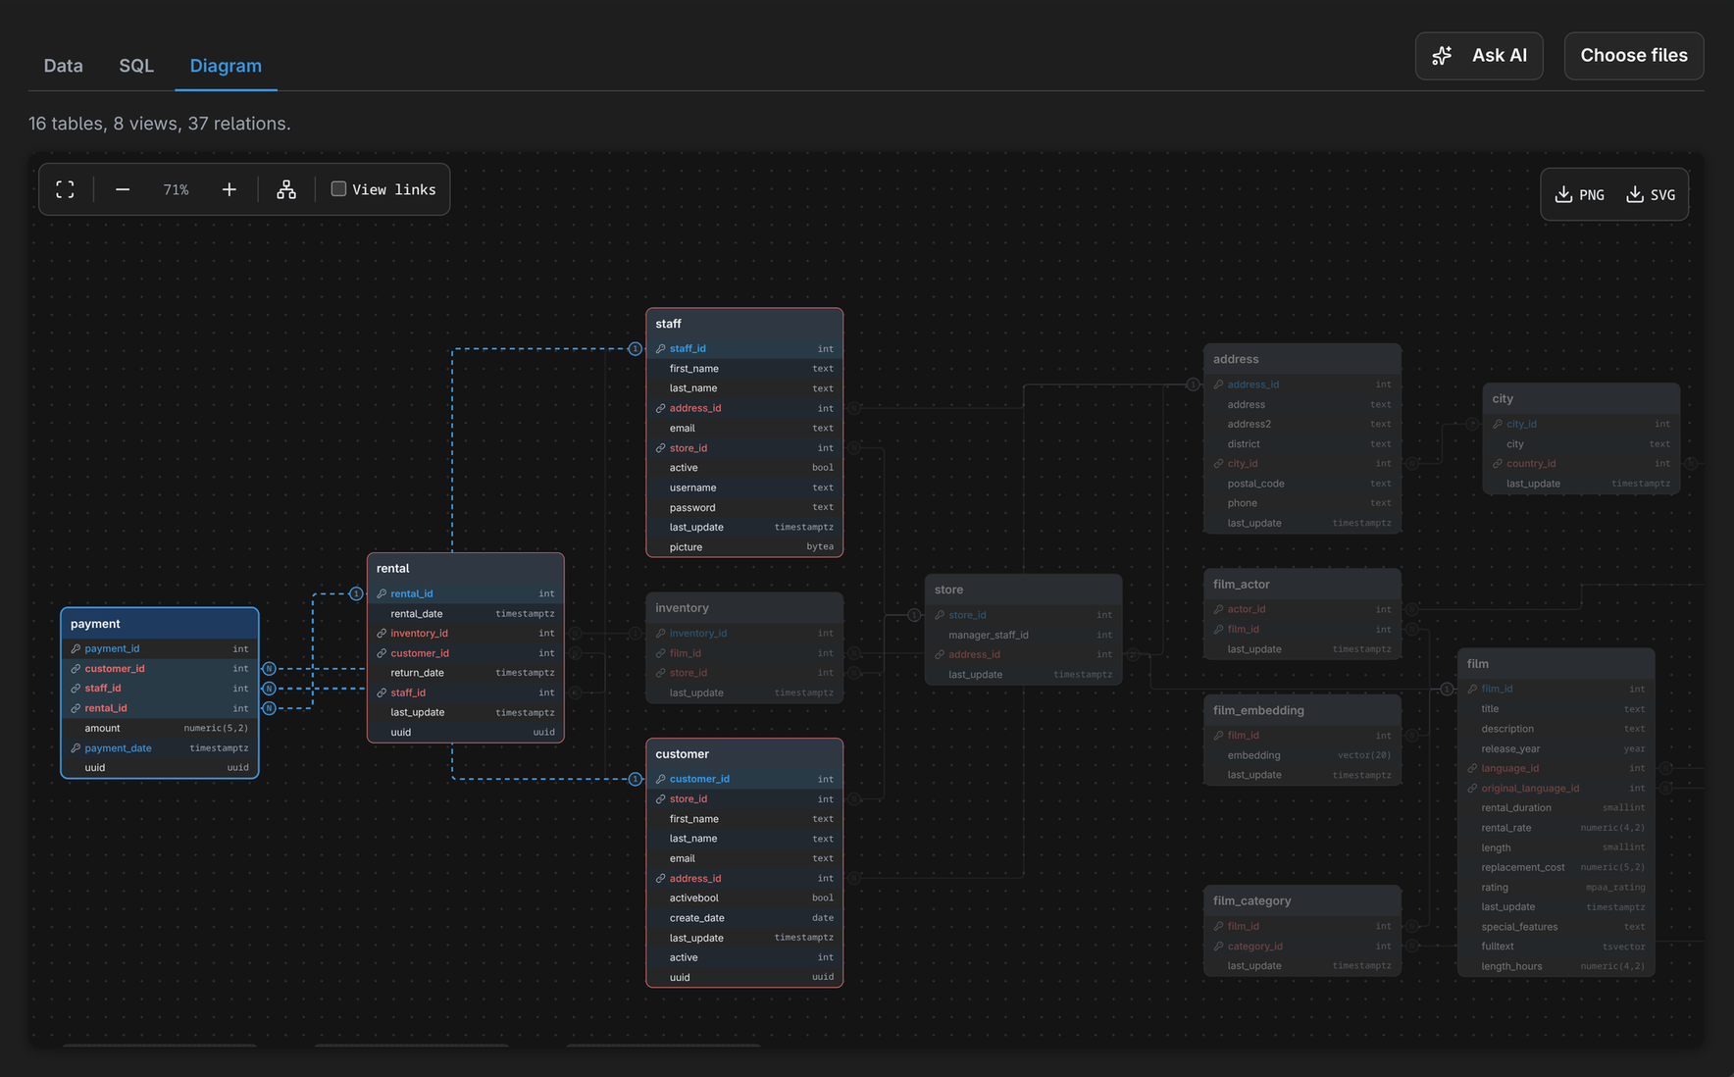This screenshot has width=1734, height=1077.
Task: Click the auto-layout hierarchy icon
Action: 286,189
